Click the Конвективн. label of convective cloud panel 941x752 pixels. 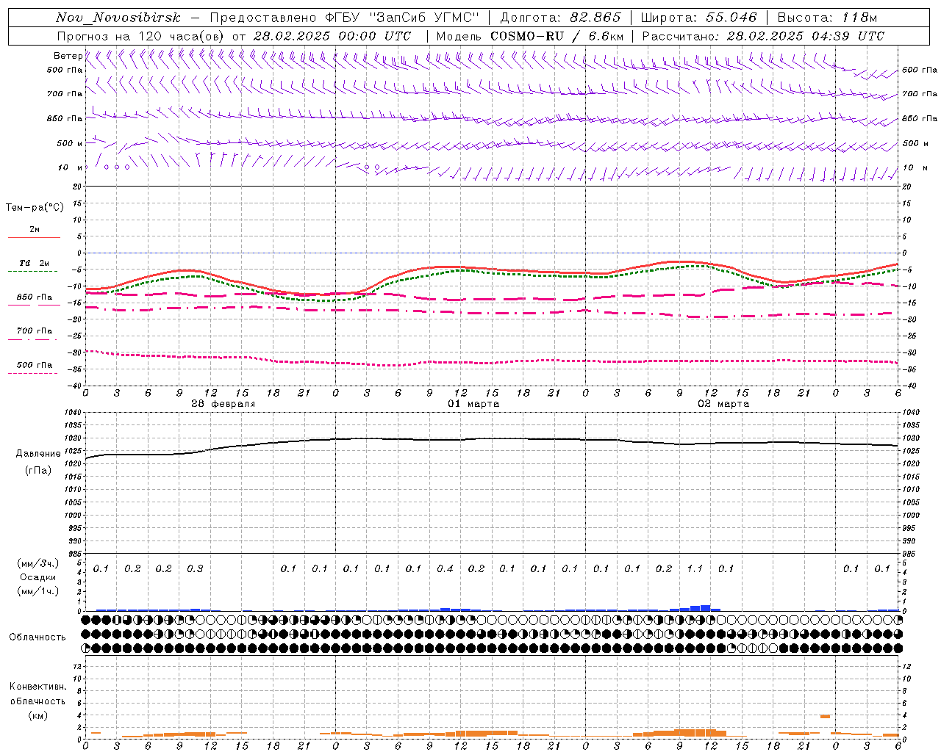pos(37,687)
